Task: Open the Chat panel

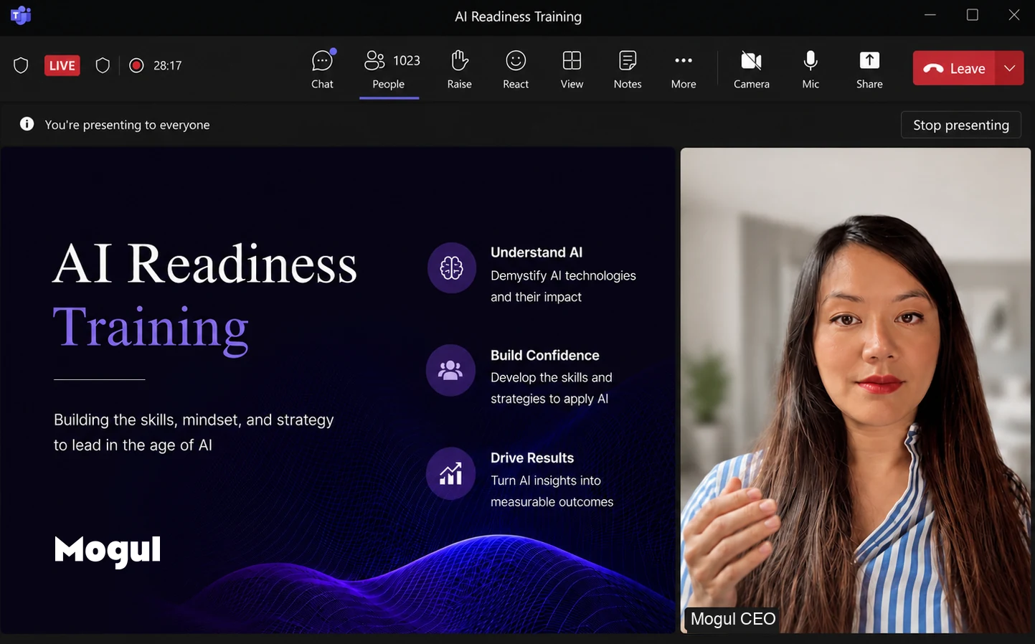Action: click(x=322, y=69)
